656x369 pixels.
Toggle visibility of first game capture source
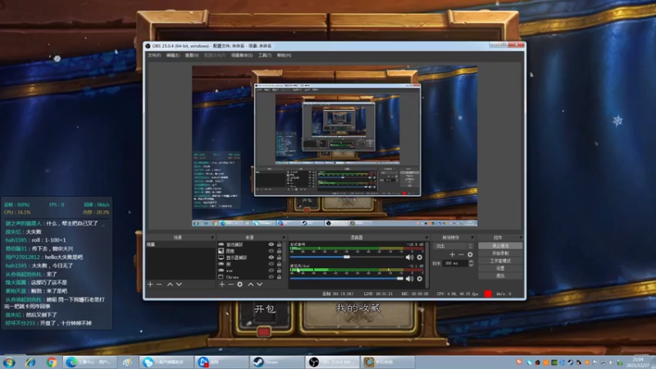[271, 244]
